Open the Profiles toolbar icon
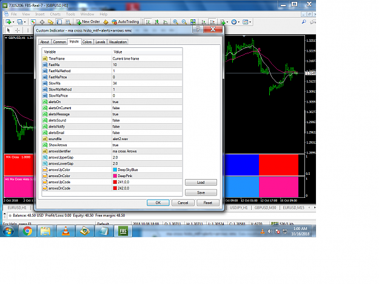The height and width of the screenshot is (284, 379). coord(20,22)
